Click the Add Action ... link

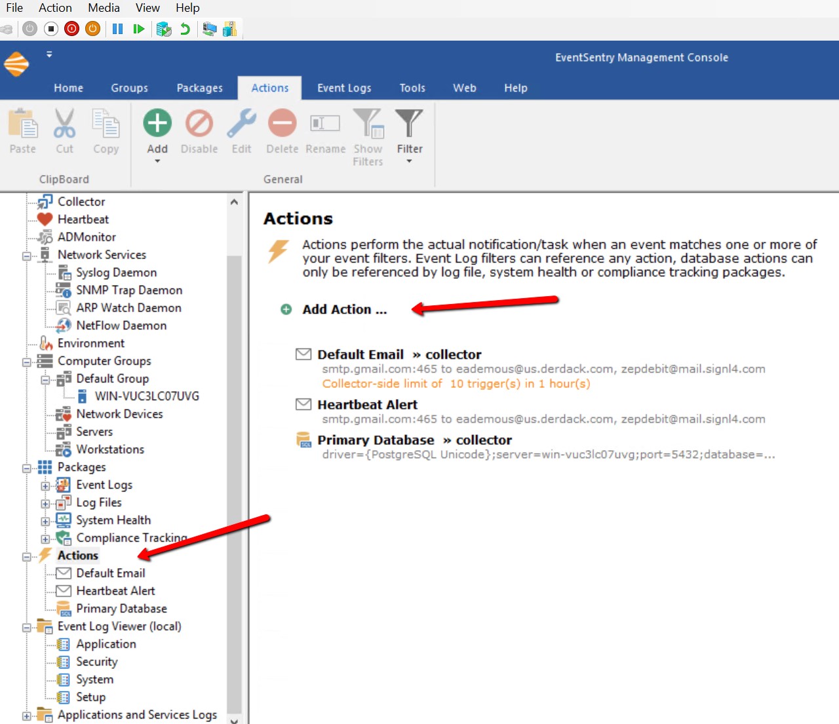click(x=345, y=309)
